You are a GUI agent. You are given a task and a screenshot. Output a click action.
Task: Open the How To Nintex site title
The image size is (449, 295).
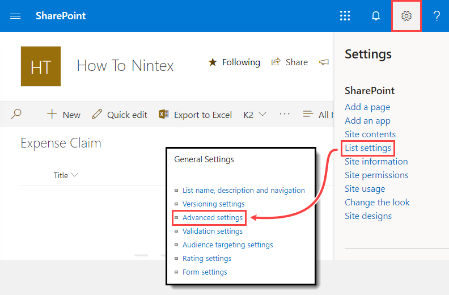coord(125,66)
